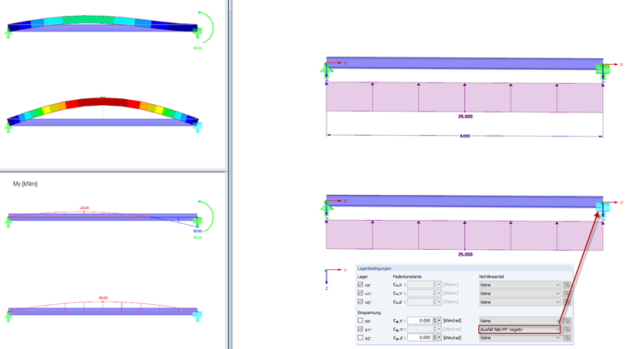Select green left support on upper-right beam
The width and height of the screenshot is (633, 349).
coord(326,72)
